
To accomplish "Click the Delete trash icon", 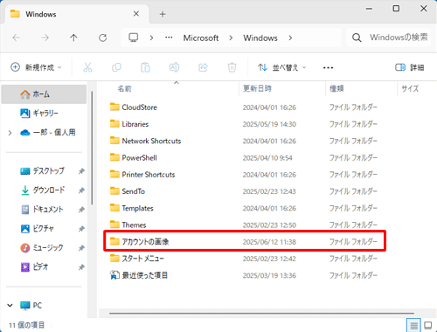I will tap(232, 67).
